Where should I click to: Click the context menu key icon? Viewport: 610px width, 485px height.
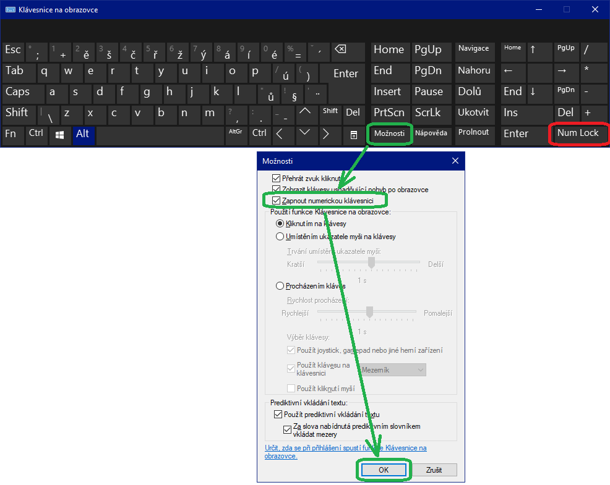354,135
